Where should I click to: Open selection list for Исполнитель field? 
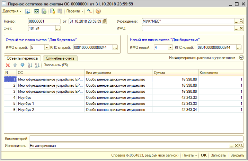point(232,146)
